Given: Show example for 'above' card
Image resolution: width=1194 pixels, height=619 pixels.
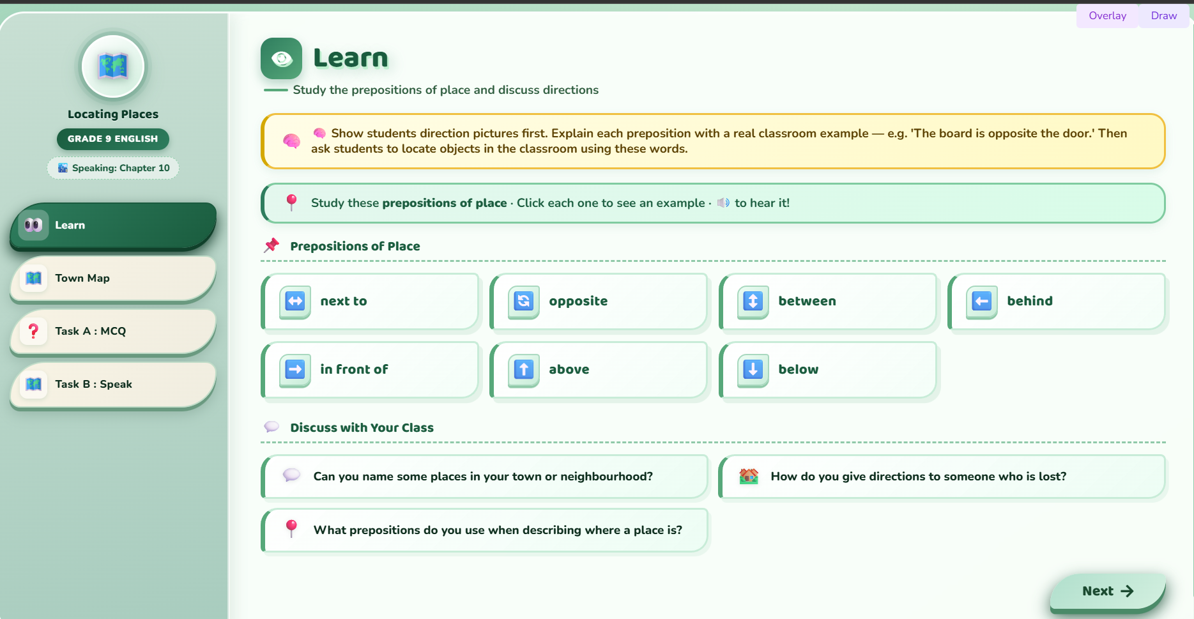Looking at the screenshot, I should click(x=599, y=370).
